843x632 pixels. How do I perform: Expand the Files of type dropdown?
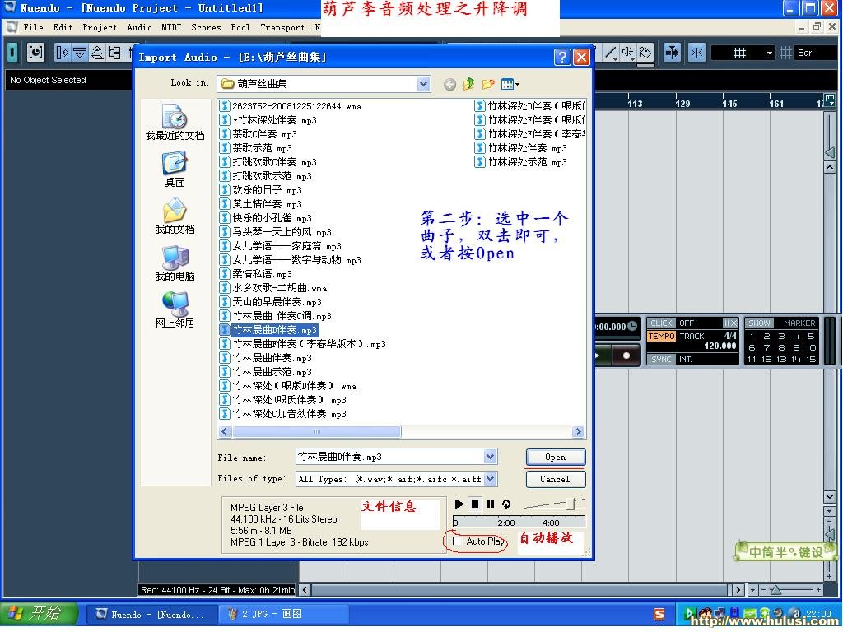pos(491,479)
